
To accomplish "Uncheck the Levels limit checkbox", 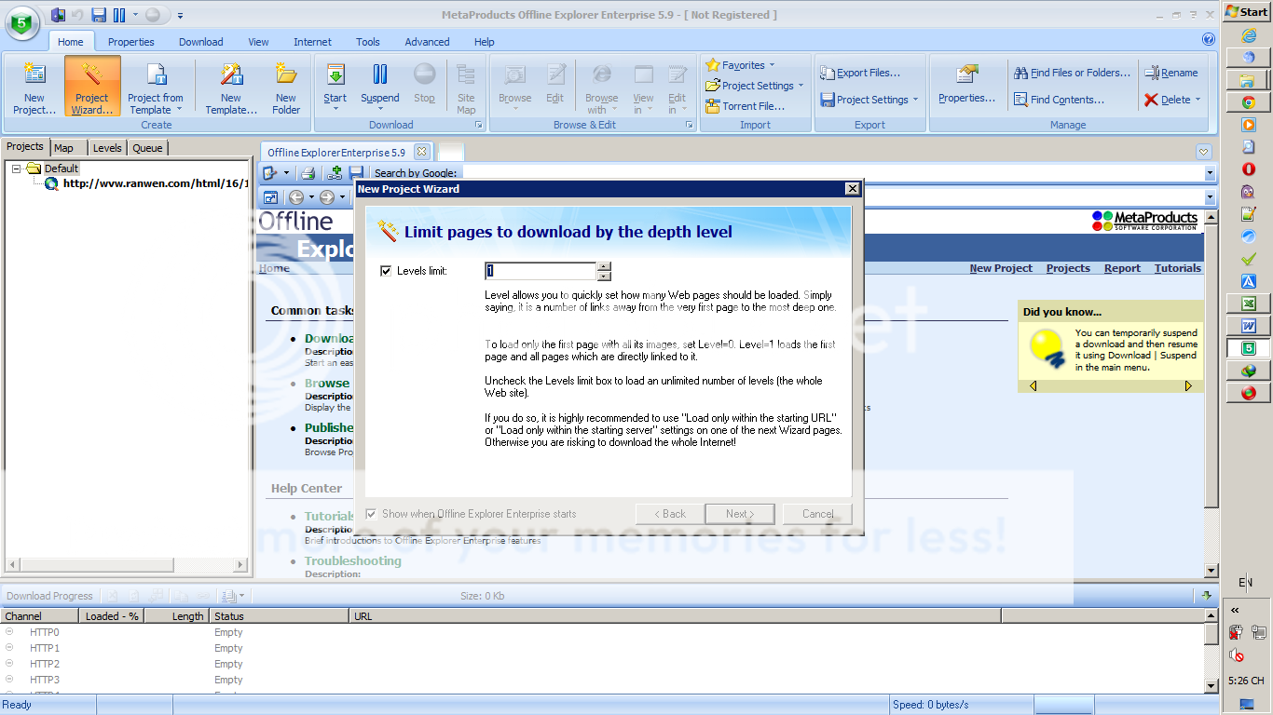I will coord(387,271).
